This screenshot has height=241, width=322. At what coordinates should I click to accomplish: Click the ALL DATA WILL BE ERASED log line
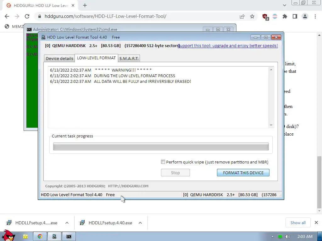pyautogui.click(x=120, y=82)
